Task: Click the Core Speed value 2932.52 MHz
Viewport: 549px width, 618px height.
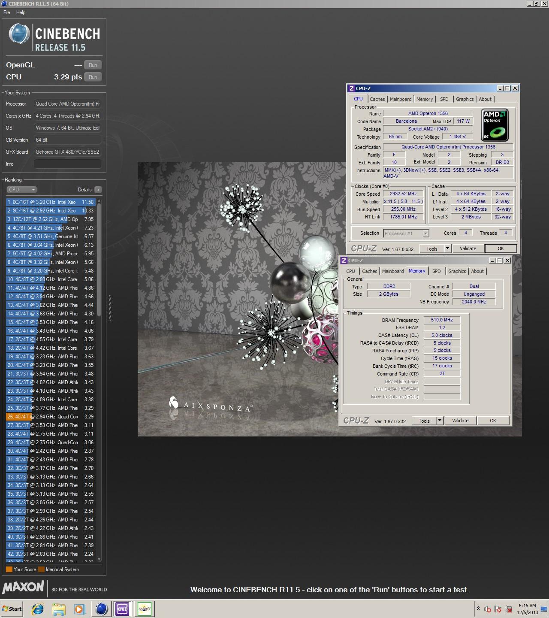Action: coord(403,194)
